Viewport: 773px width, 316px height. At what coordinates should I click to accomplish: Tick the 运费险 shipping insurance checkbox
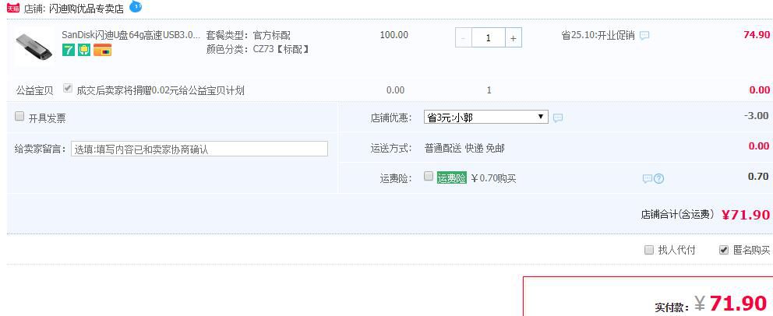pos(429,176)
